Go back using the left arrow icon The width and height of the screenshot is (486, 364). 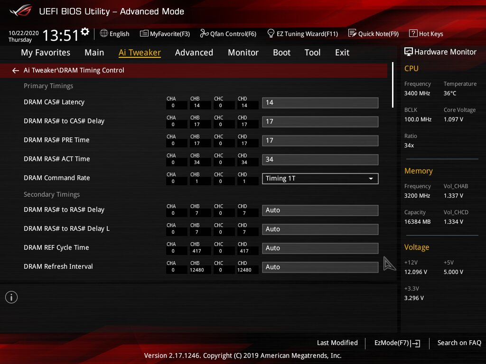pos(16,71)
